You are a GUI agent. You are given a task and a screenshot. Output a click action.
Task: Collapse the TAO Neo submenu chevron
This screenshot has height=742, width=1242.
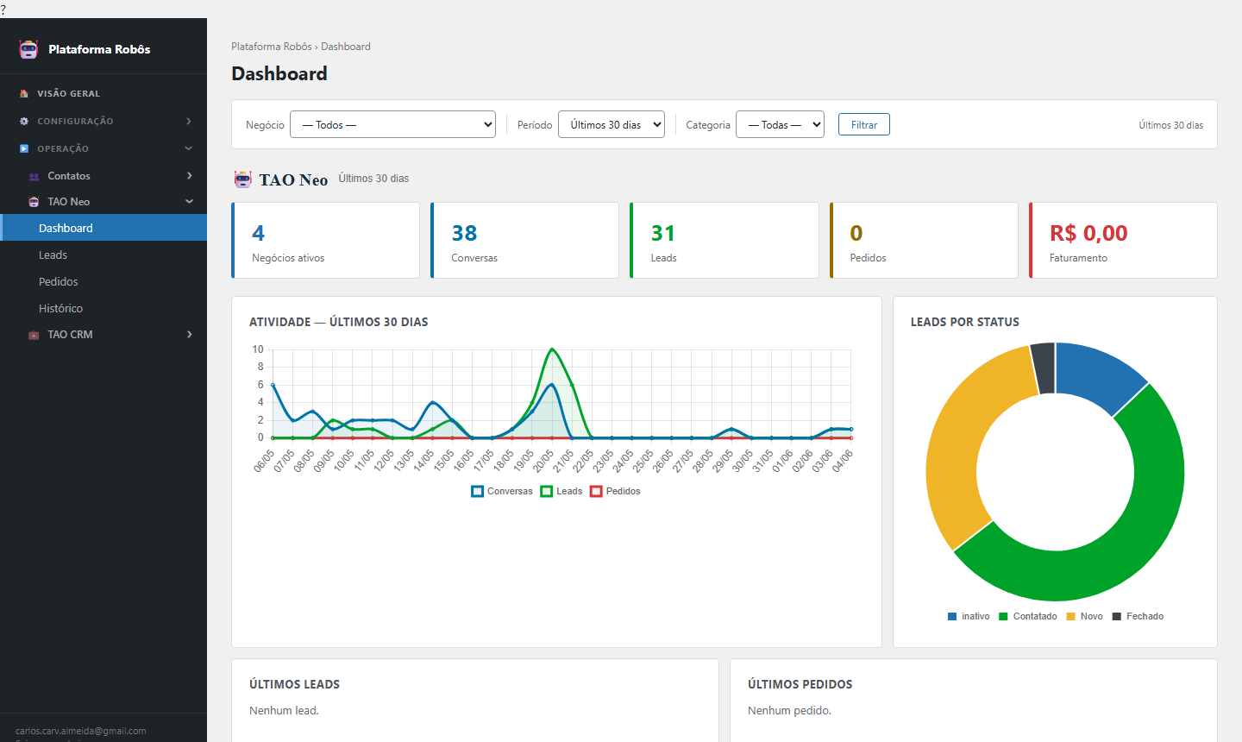coord(190,202)
